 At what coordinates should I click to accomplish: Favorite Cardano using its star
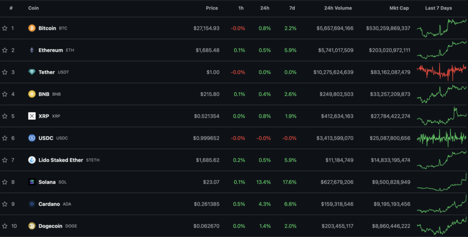click(x=5, y=204)
